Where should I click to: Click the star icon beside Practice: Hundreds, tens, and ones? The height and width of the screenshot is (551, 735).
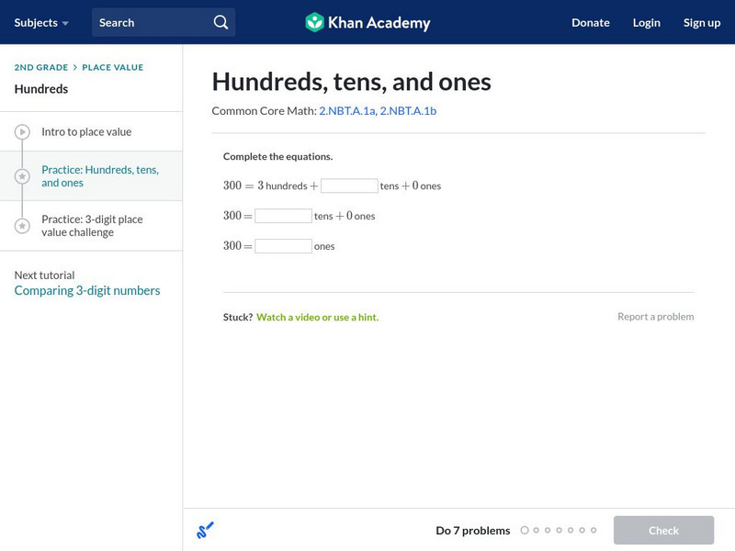pyautogui.click(x=22, y=176)
